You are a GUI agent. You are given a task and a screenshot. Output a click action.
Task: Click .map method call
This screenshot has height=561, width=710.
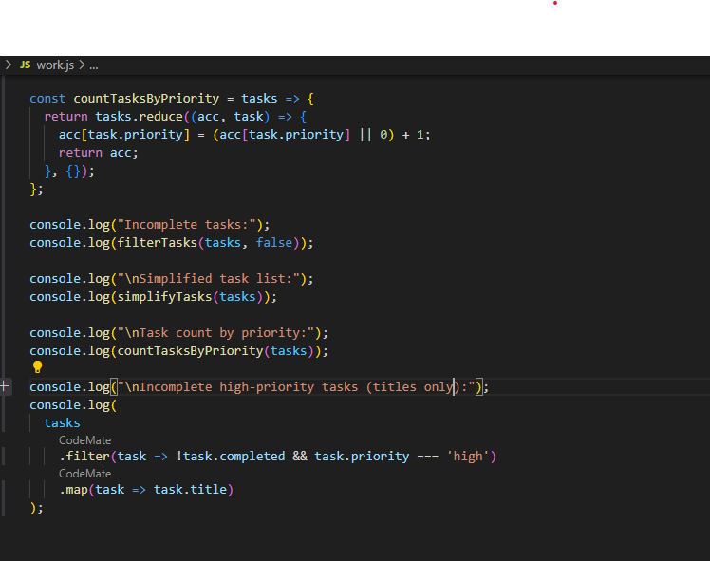pos(73,490)
